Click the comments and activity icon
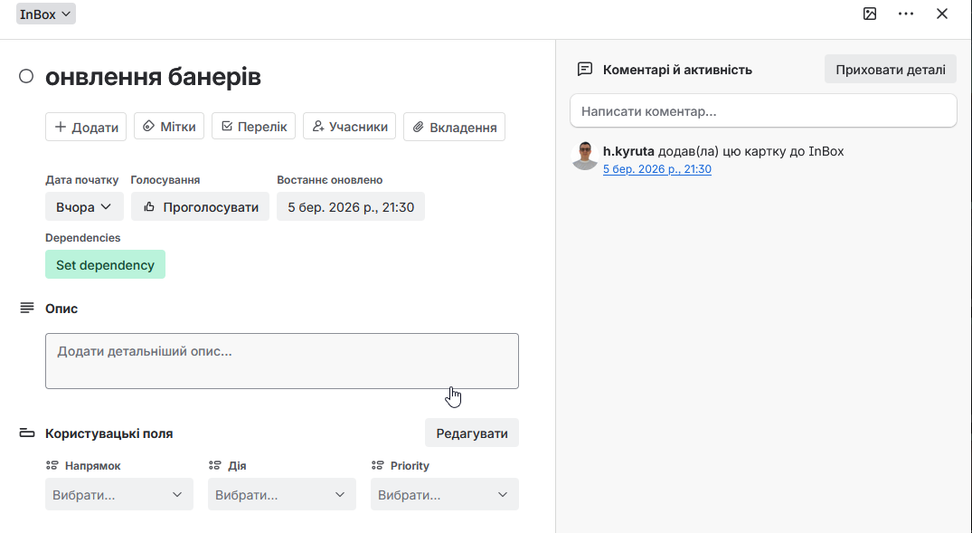This screenshot has height=533, width=972. point(585,70)
